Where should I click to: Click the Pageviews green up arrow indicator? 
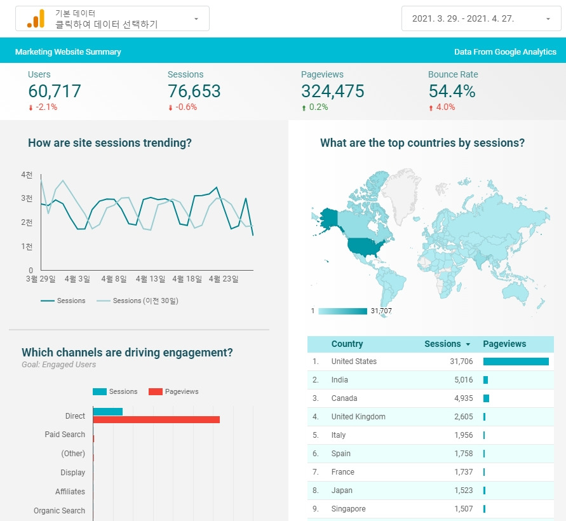304,107
